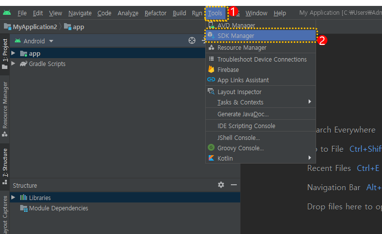Viewport: 382px width, 234px height.
Task: Open IDE Scripting Console
Action: click(x=260, y=126)
